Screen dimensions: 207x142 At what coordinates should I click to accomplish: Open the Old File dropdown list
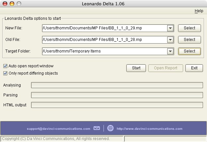click(x=171, y=40)
